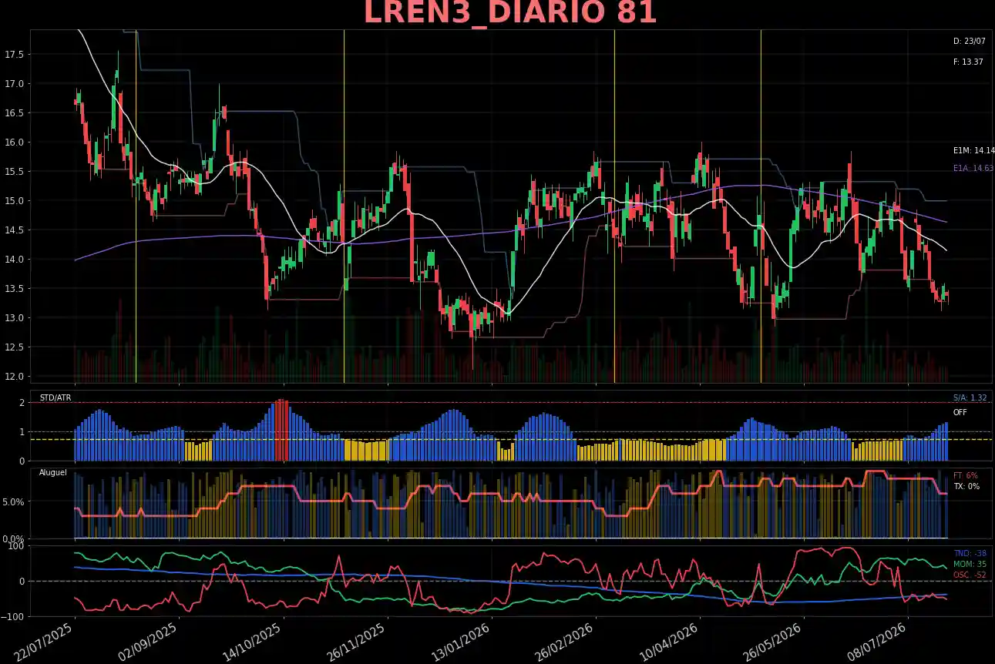
Task: Click the 16.5 price axis label
Action: click(x=14, y=113)
